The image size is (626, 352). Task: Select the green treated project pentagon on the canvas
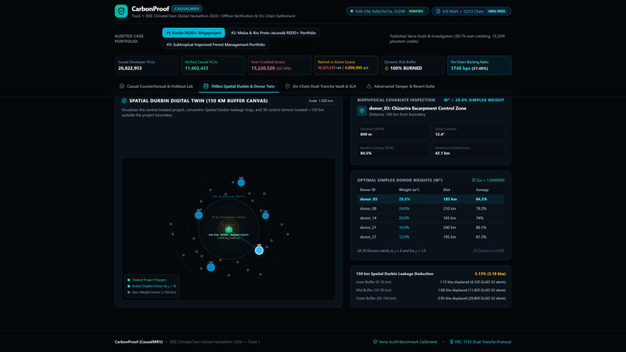tap(229, 229)
